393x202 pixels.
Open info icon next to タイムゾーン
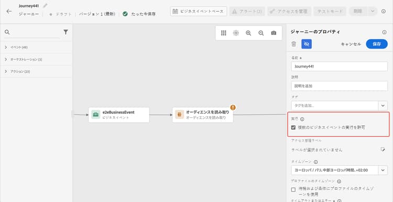click(x=315, y=162)
